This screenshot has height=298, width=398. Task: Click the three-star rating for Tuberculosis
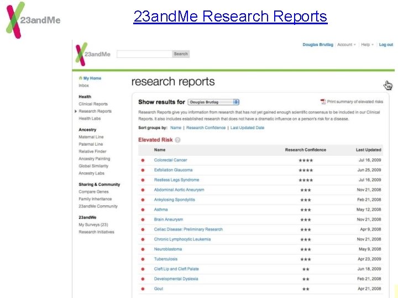coord(306,259)
